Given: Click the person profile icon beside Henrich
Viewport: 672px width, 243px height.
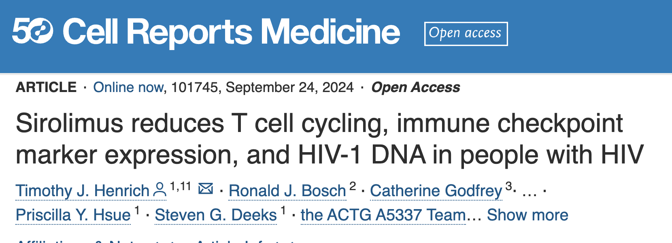Looking at the screenshot, I should 160,190.
